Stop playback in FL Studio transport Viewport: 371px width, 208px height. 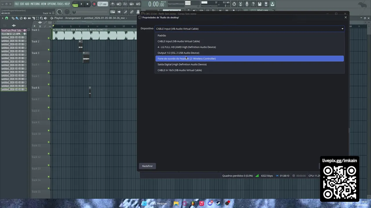click(x=87, y=4)
